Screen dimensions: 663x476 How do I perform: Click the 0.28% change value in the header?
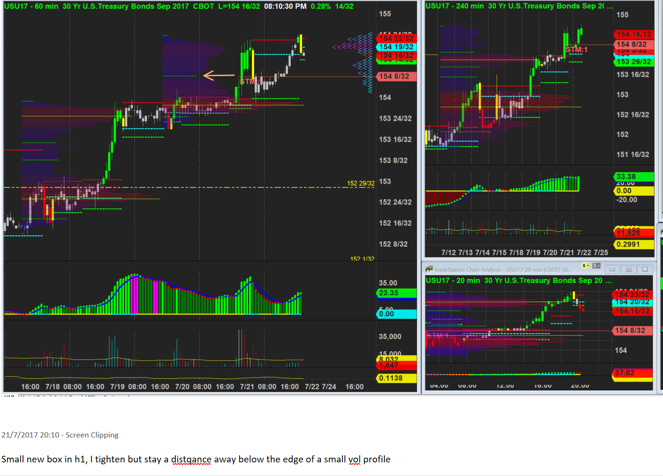coord(320,7)
